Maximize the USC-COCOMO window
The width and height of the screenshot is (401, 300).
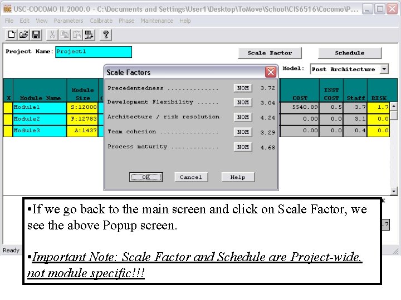click(380, 9)
